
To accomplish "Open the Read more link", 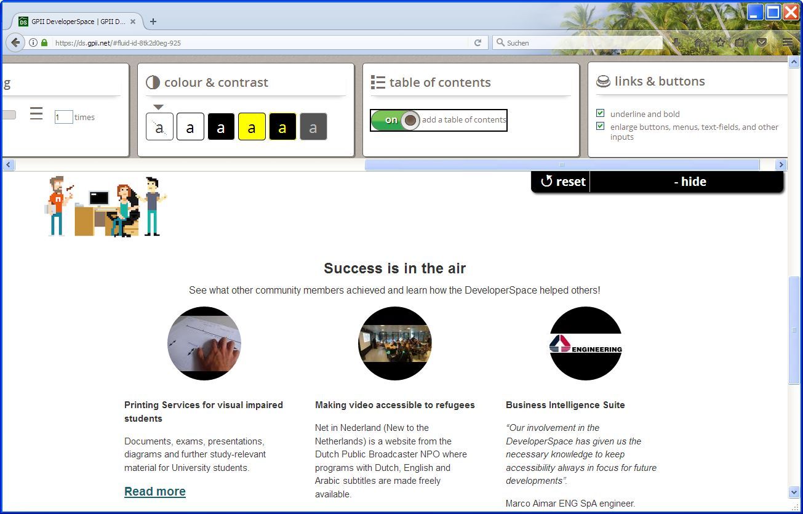I will pyautogui.click(x=155, y=491).
